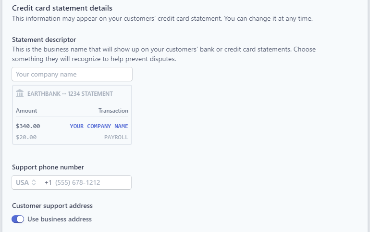370x232 pixels.
Task: Click the Use business address label
Action: (x=60, y=219)
